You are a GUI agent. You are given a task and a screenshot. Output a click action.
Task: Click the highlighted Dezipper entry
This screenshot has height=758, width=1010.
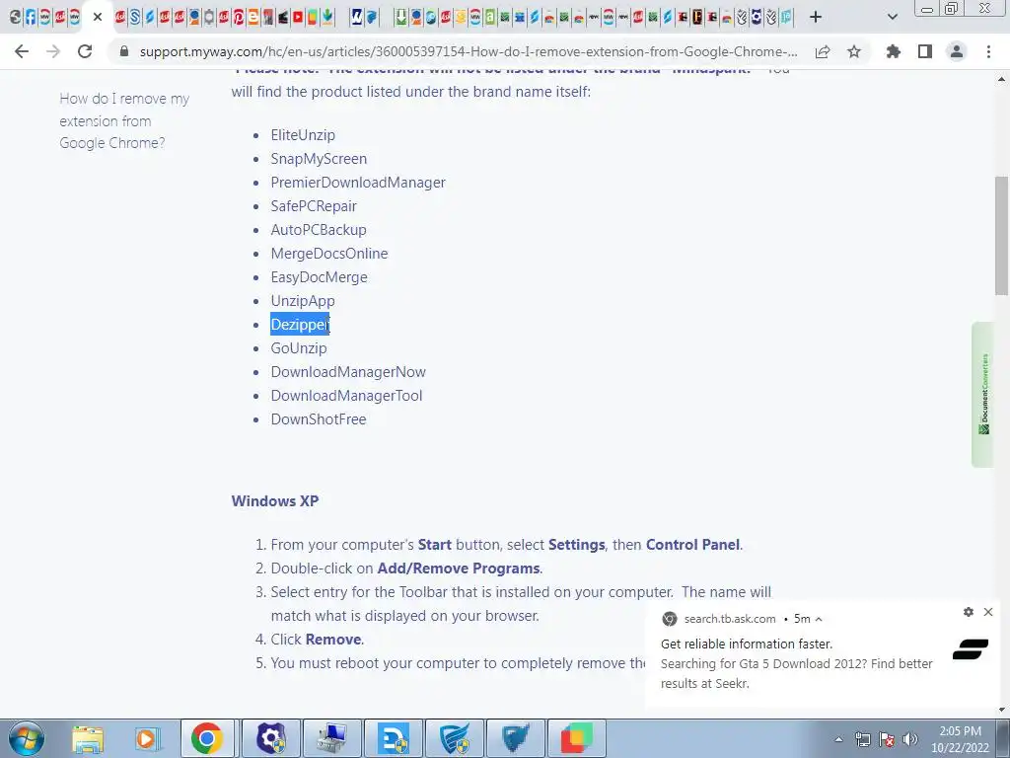(300, 324)
